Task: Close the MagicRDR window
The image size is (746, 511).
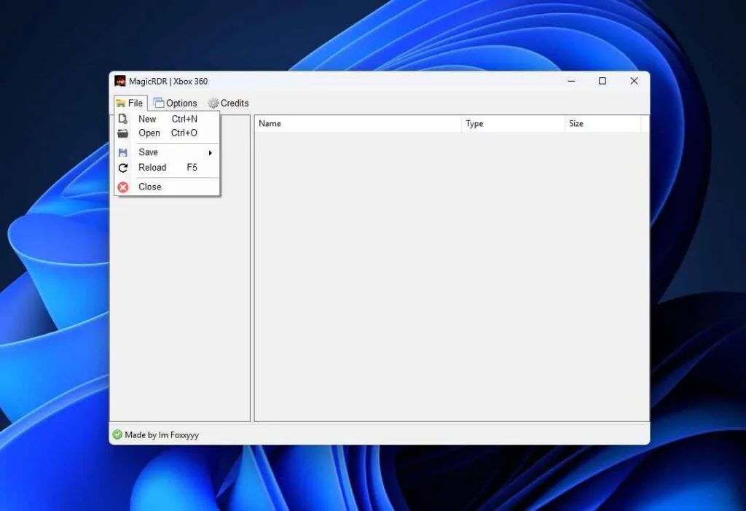Action: click(634, 81)
